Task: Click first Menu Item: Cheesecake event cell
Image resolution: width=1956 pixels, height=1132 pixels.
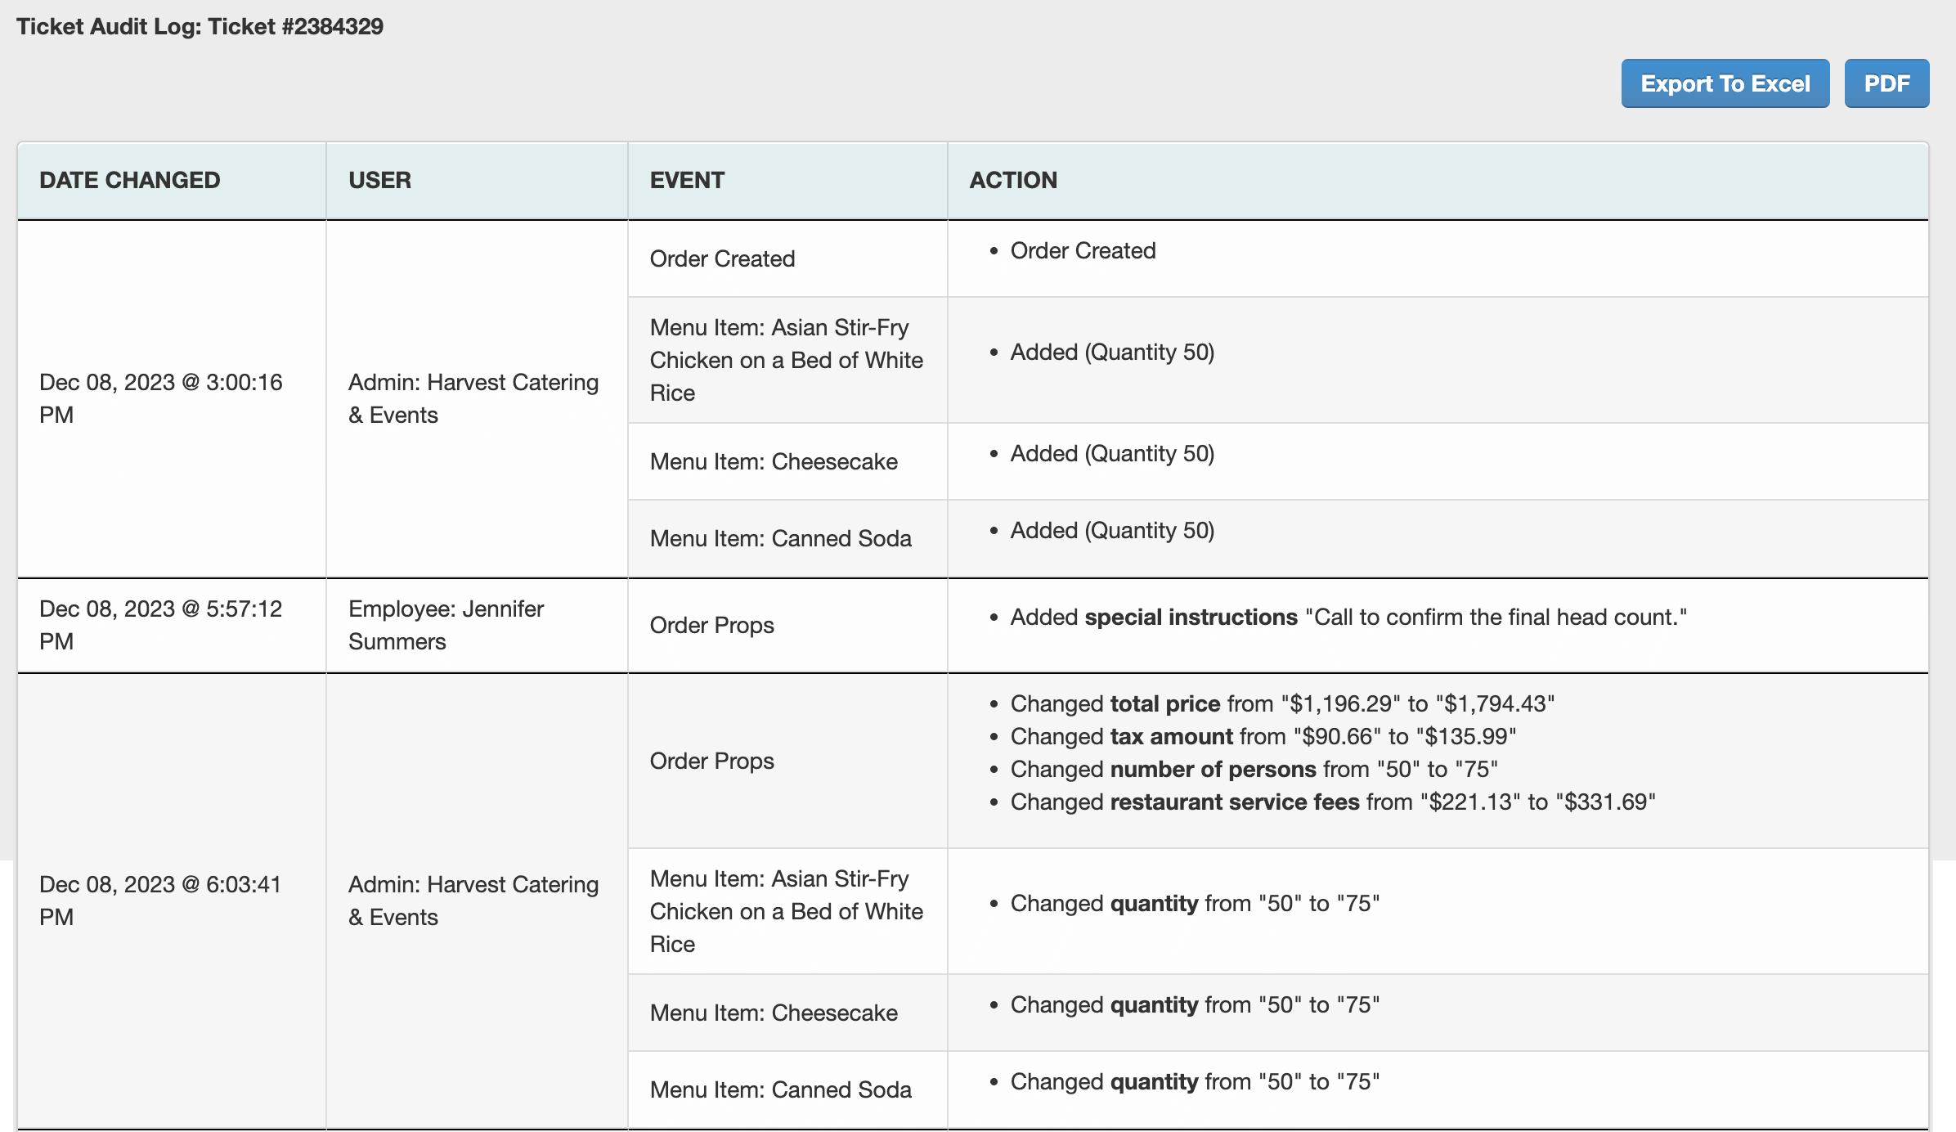Action: click(x=774, y=461)
